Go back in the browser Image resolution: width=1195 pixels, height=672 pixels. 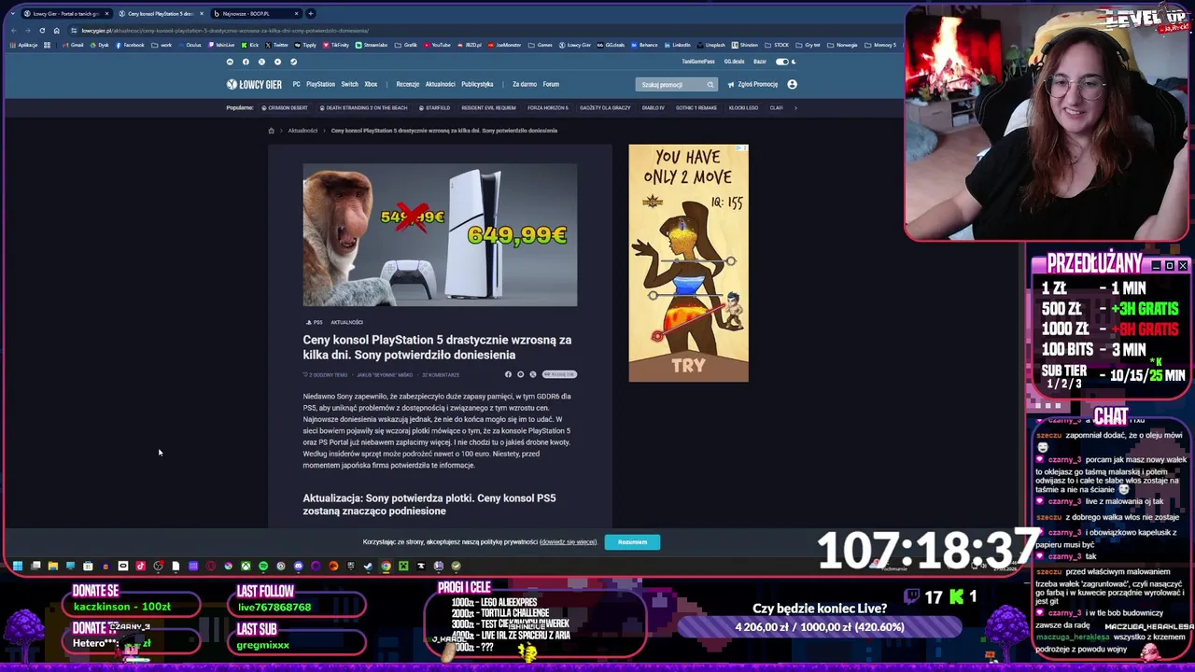pyautogui.click(x=14, y=31)
